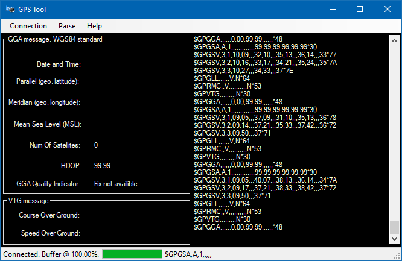
Task: Click the log line '$GPGSV,3,2,10,16...' ending '*7A'
Action: click(265, 63)
